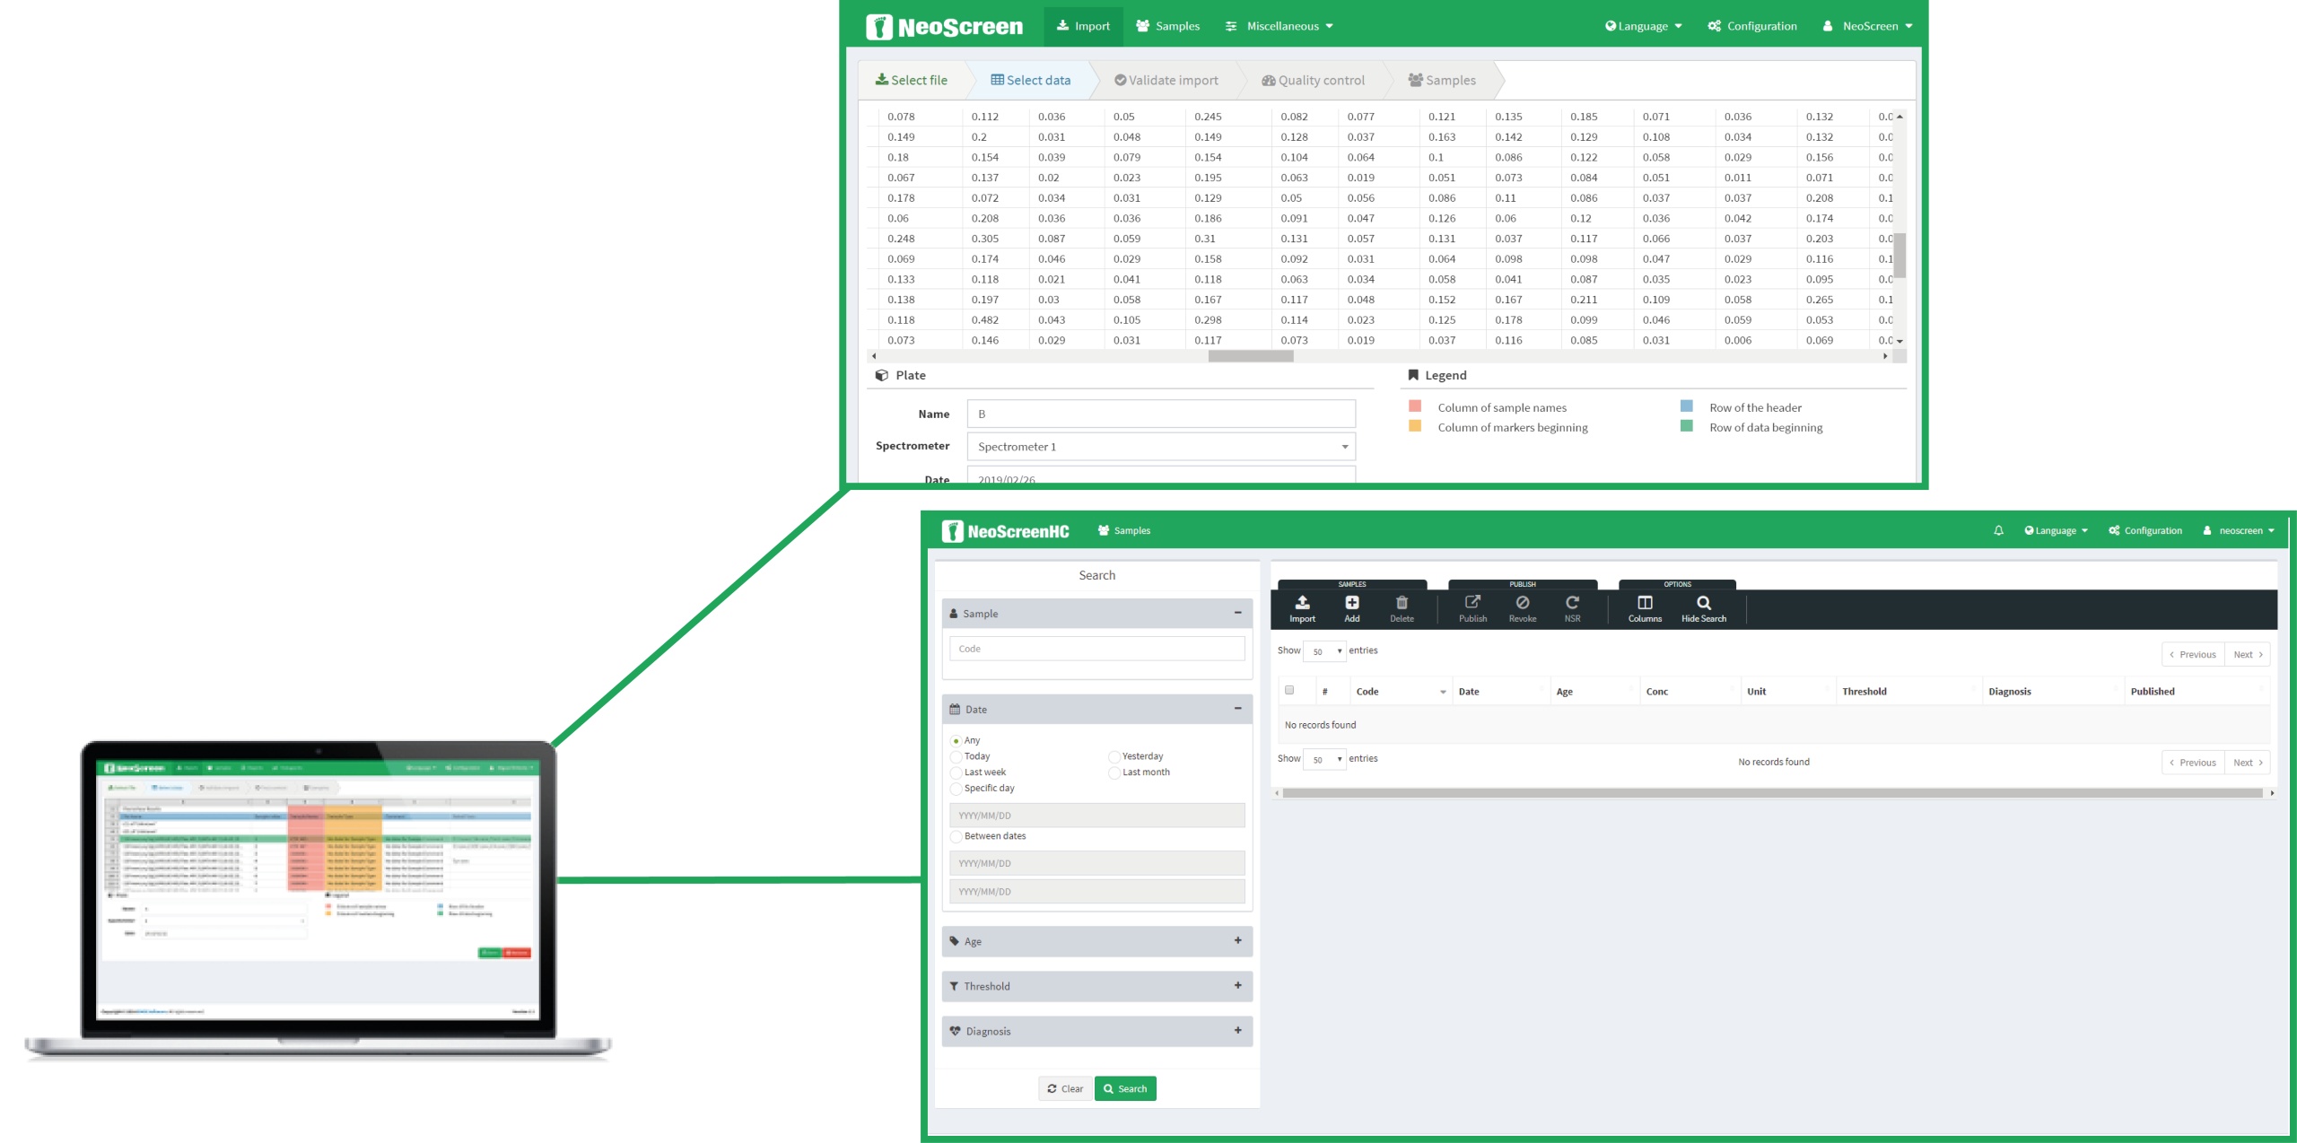Click the data grid horizontal scrollbar thumb
The width and height of the screenshot is (2297, 1143).
pyautogui.click(x=1251, y=356)
